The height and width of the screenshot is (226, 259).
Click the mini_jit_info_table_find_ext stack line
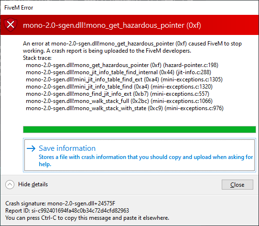tap(124, 79)
